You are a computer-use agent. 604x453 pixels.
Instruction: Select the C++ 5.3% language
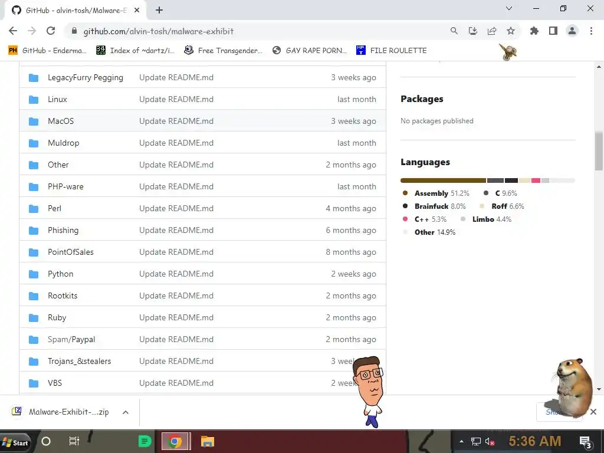(x=424, y=219)
